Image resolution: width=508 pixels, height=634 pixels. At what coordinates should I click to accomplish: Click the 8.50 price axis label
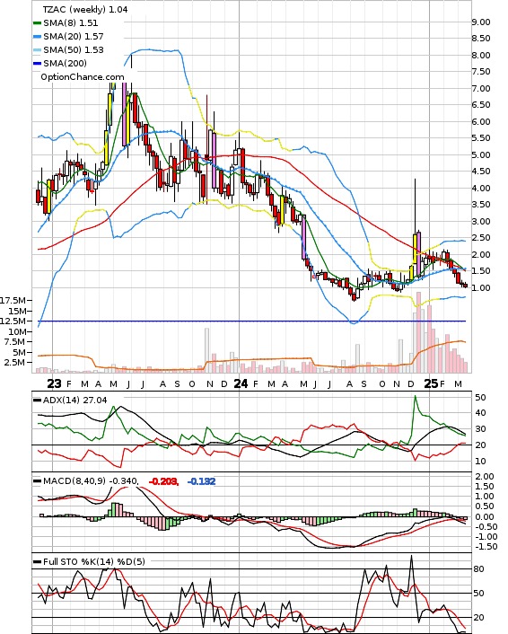(481, 39)
